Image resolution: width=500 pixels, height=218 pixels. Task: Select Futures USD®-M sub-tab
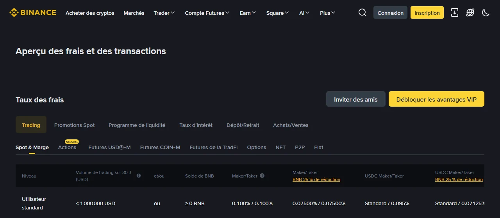[x=109, y=147]
